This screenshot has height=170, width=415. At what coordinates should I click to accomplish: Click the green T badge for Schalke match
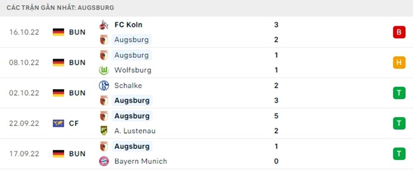coord(399,93)
